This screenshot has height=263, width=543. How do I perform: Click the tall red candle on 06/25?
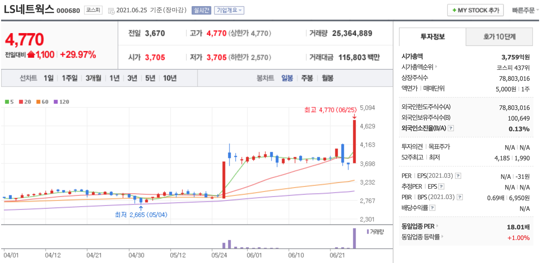354,141
